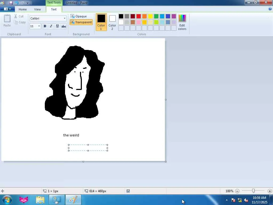Toggle Bold text formatting
The height and width of the screenshot is (205, 273).
point(45,26)
